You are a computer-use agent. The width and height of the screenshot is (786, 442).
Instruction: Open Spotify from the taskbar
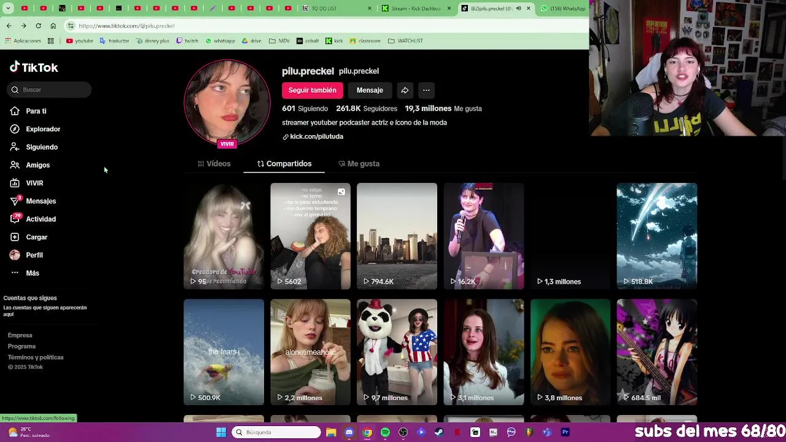tap(385, 432)
